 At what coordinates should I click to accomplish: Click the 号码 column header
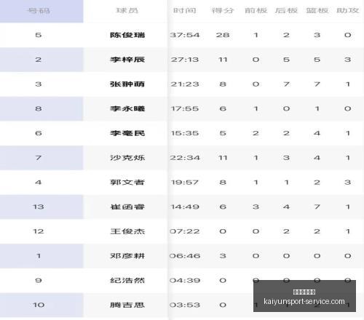coord(39,11)
